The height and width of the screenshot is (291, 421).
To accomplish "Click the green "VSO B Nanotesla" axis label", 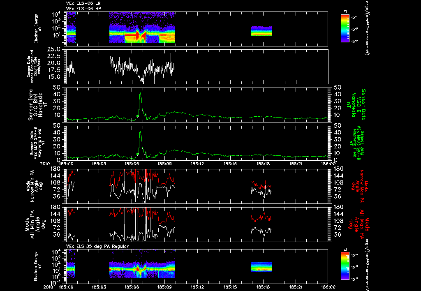I will (356, 105).
